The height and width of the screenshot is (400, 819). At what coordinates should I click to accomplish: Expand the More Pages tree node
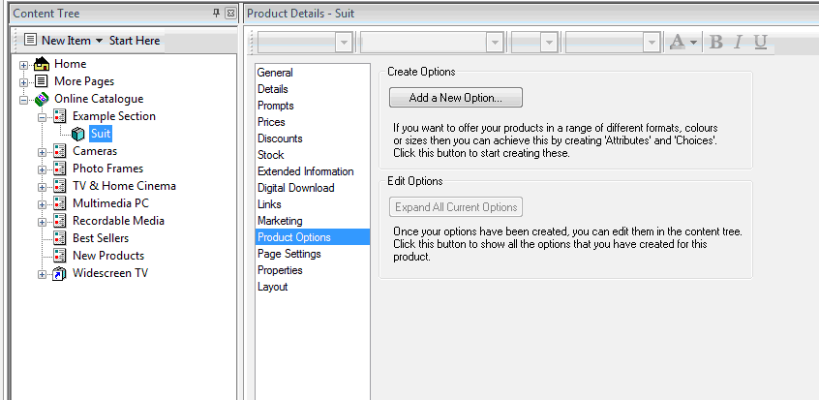click(x=24, y=81)
